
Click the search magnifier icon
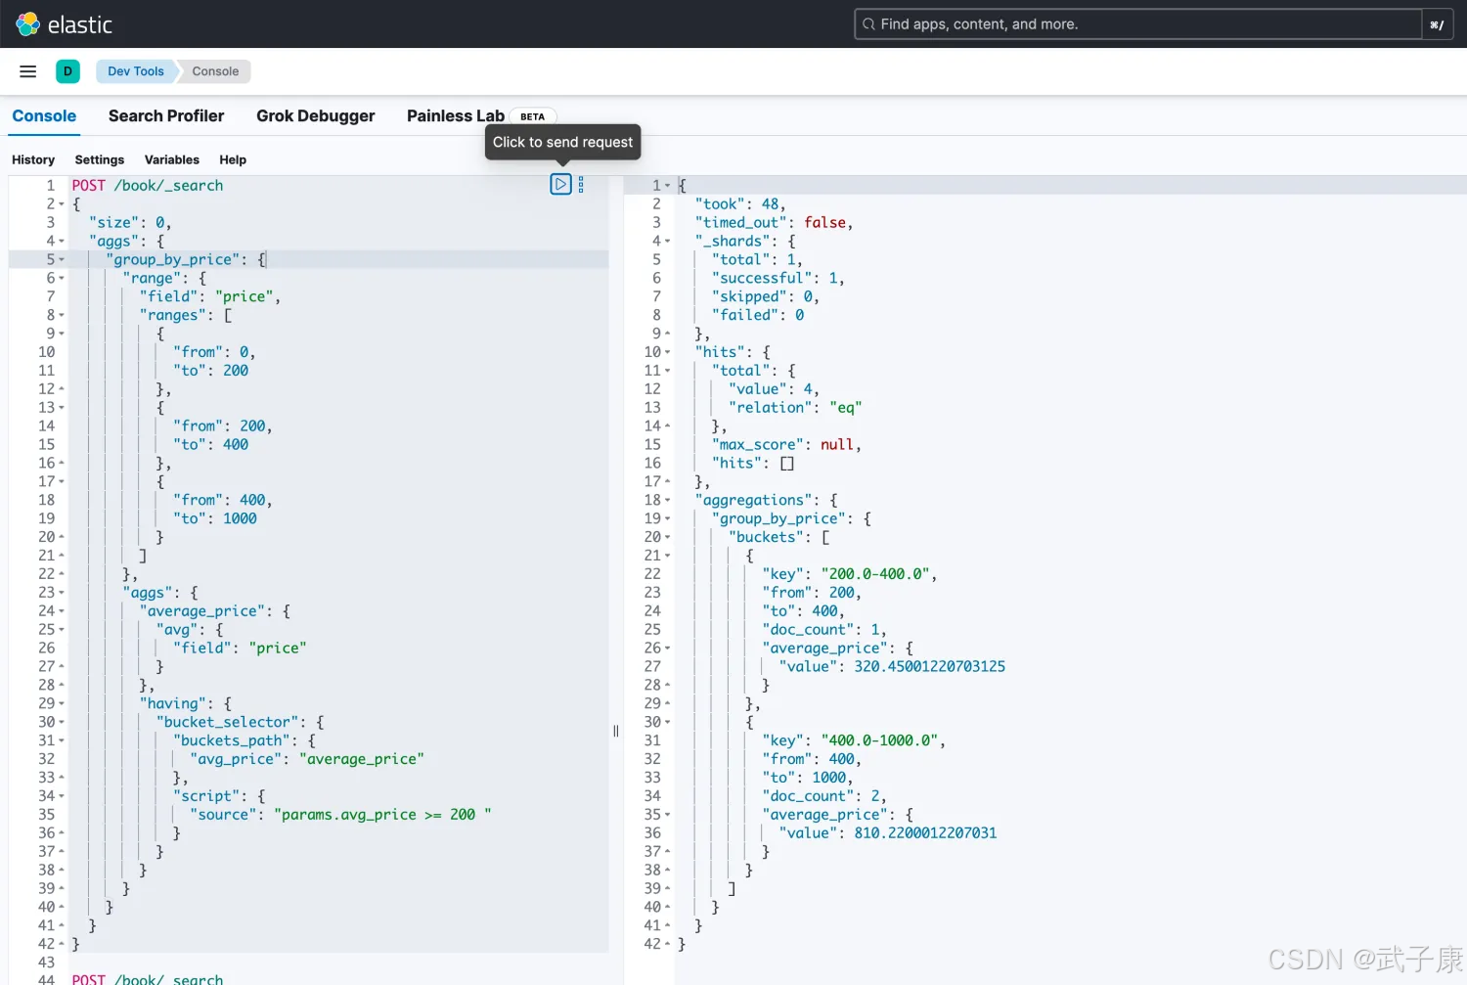pos(868,24)
